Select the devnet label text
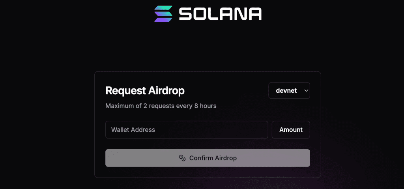The height and width of the screenshot is (189, 404). [286, 90]
